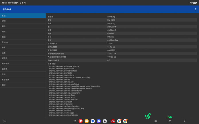The width and height of the screenshot is (199, 124).
Task: Select android.hardware.keystore.app_attest_key entry
Action: pos(66,109)
